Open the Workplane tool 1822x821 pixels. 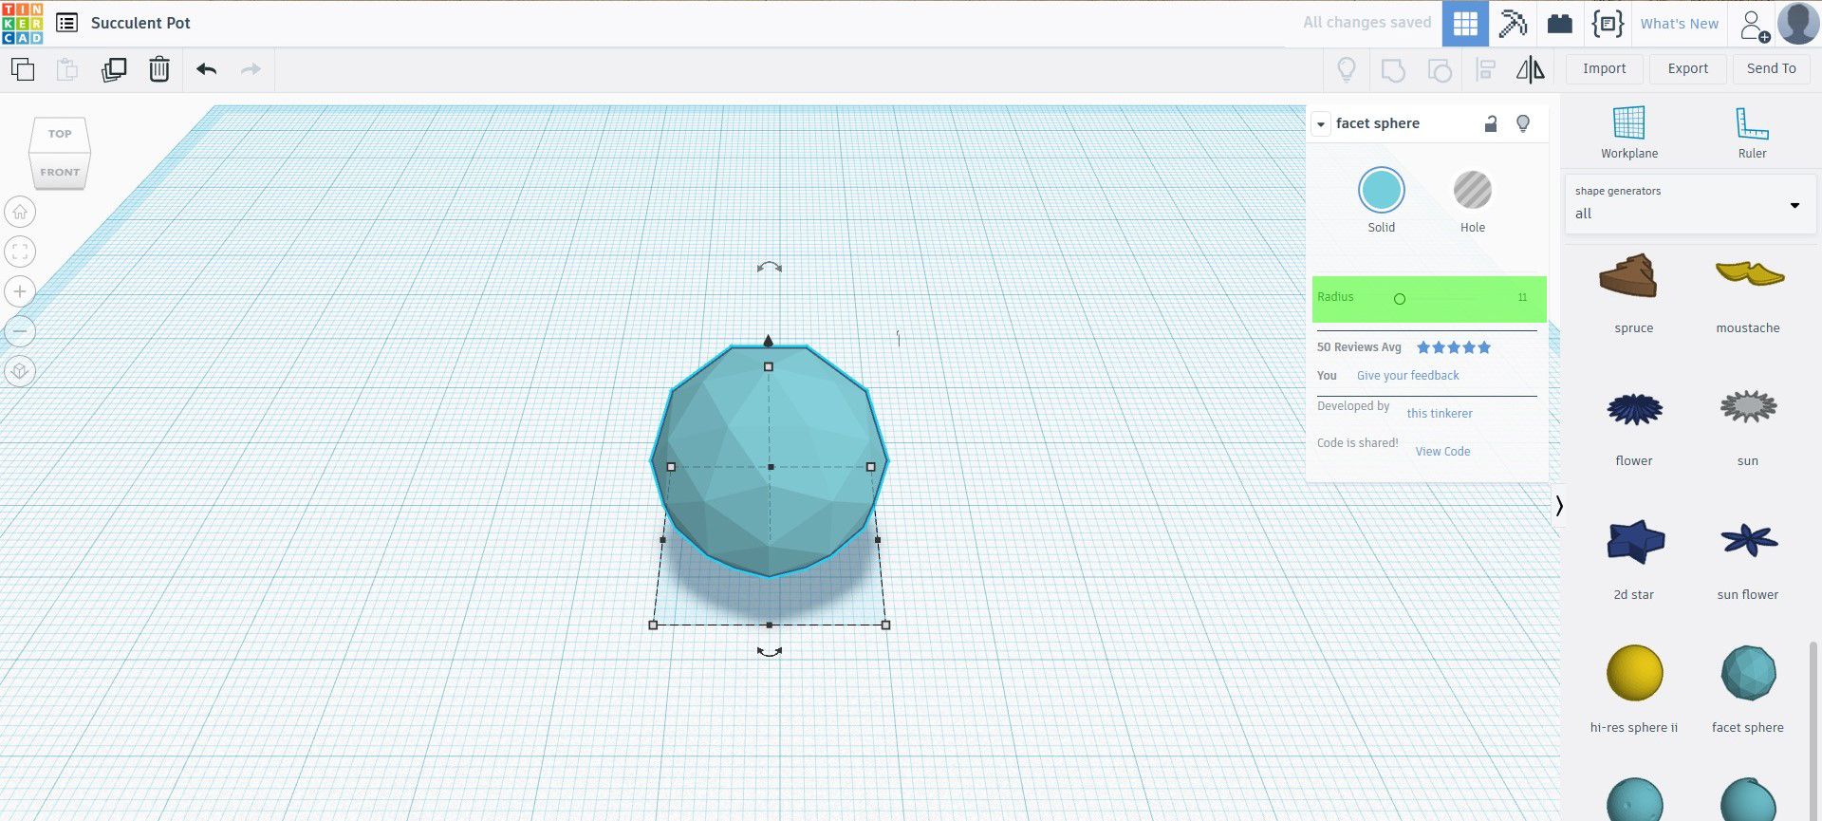[x=1629, y=133]
